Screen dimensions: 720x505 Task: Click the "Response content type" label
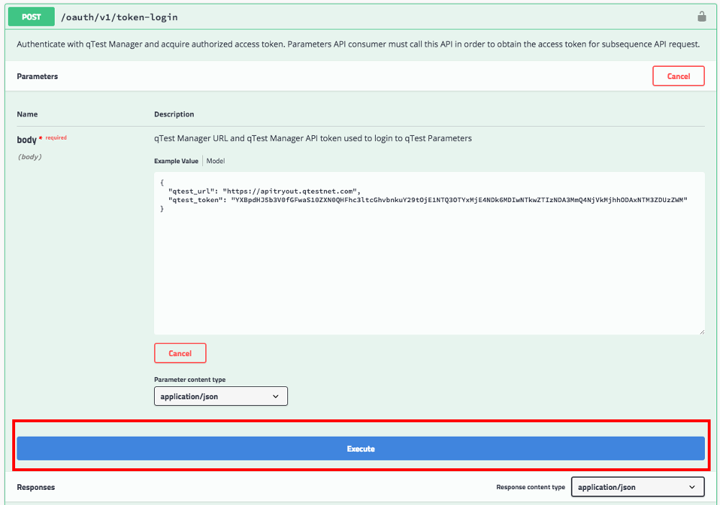[531, 487]
